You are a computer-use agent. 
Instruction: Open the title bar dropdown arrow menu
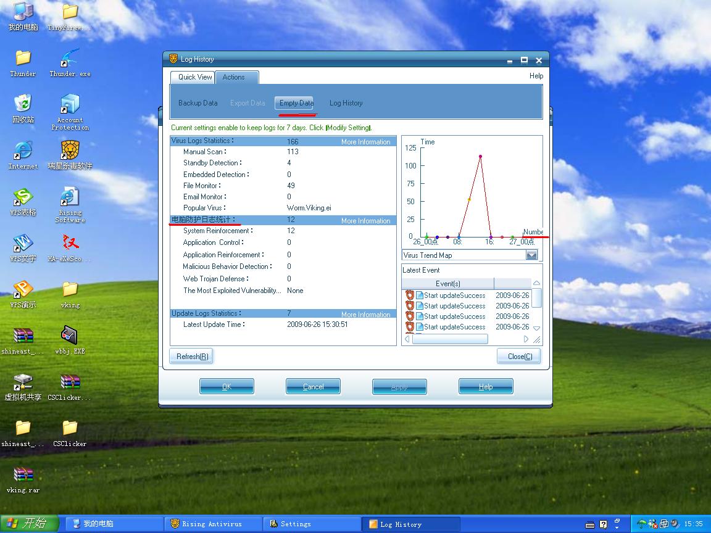tap(510, 60)
